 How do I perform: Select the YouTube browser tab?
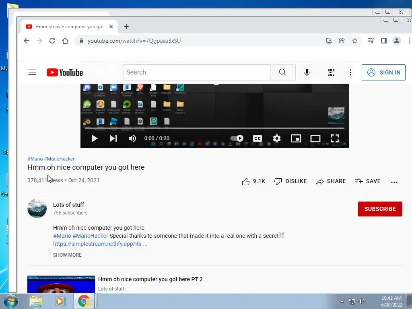point(69,27)
